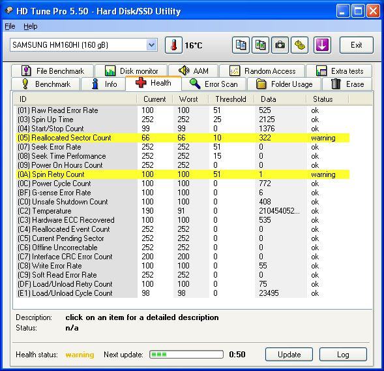The width and height of the screenshot is (384, 371).
Task: Click HD Tune Pro title bar icon
Action: coord(9,10)
